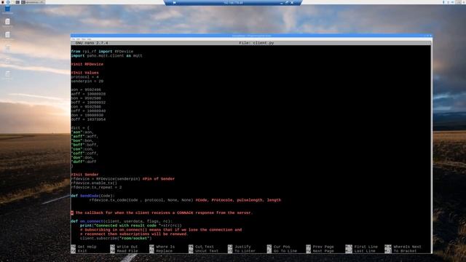
Task: Open the File menu in the terminal window
Action: tap(73, 39)
